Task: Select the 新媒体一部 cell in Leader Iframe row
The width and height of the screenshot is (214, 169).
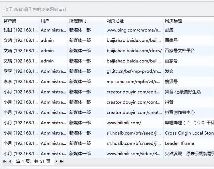Action: [86, 143]
